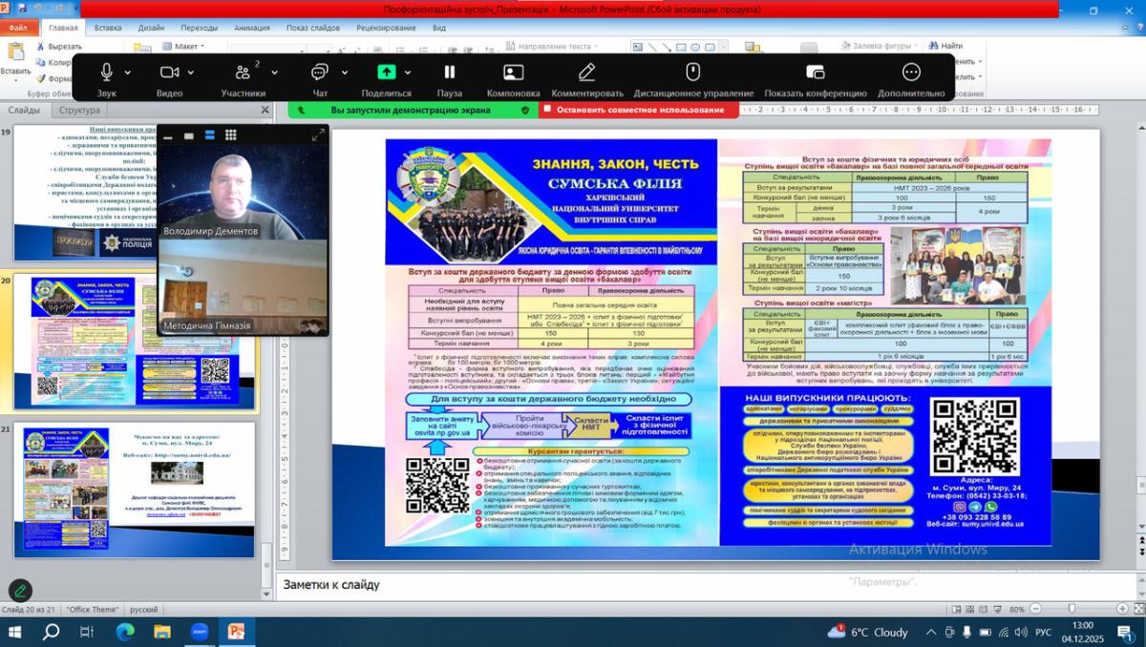The image size is (1146, 647).
Task: Click the Заметки к слайду notes field
Action: [668, 584]
